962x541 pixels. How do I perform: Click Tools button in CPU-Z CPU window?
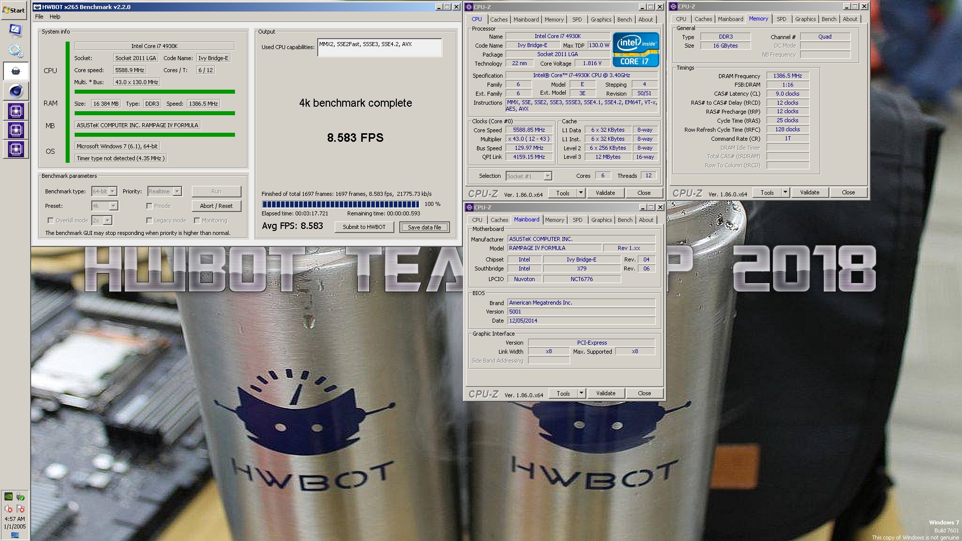click(x=563, y=193)
